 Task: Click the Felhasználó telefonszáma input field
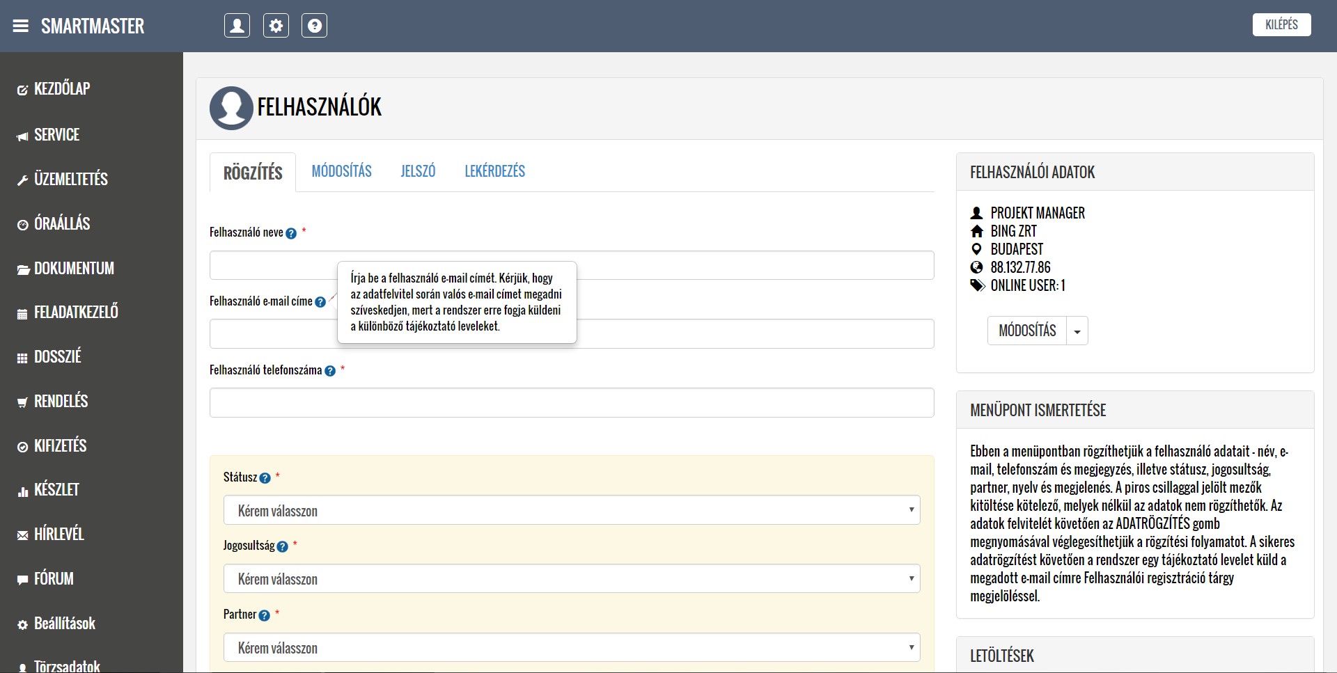click(x=571, y=403)
